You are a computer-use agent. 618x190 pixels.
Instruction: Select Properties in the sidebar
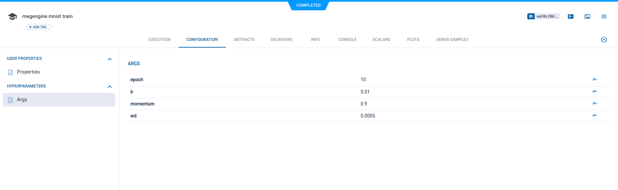tap(28, 72)
